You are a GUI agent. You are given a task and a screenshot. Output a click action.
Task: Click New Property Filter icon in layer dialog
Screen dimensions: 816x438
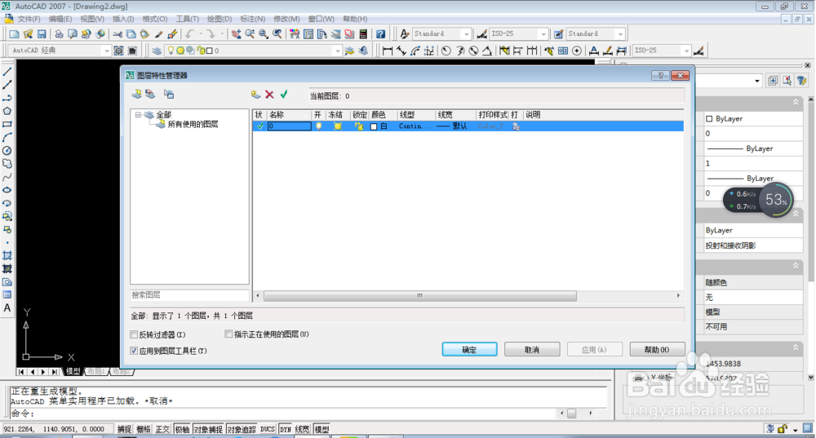[x=137, y=94]
